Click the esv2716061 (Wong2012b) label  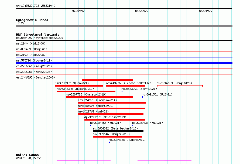tap(34, 72)
